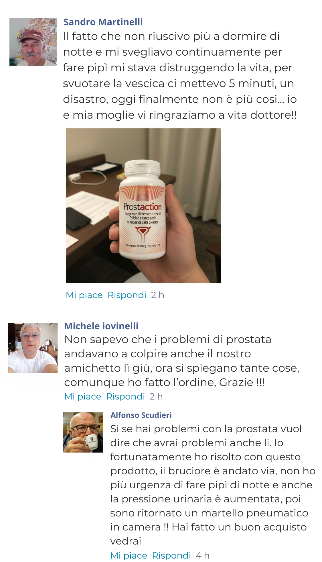
Task: Reply to Alfonso Scudieri's comment
Action: [171, 555]
